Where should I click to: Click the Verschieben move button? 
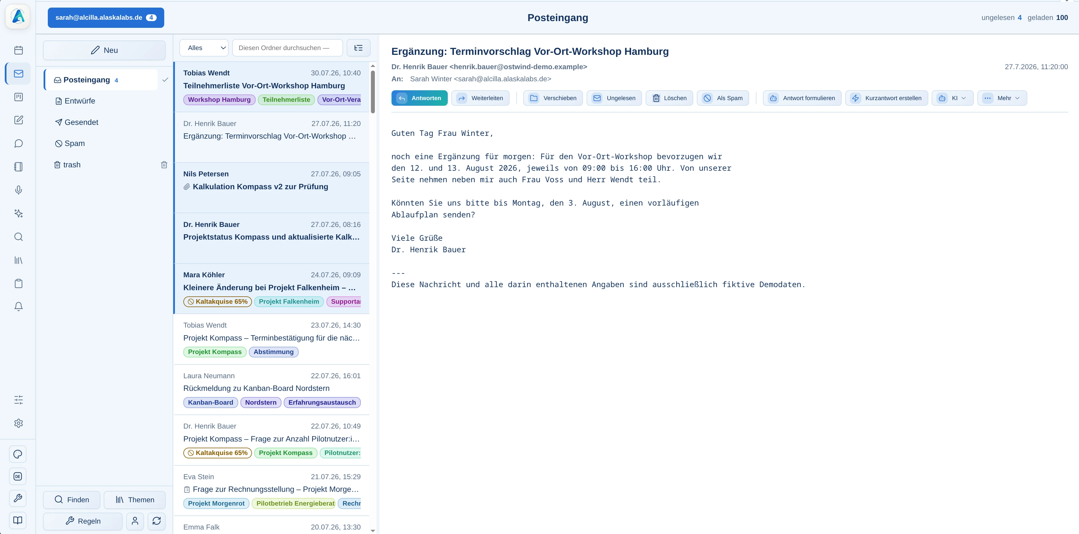tap(553, 98)
